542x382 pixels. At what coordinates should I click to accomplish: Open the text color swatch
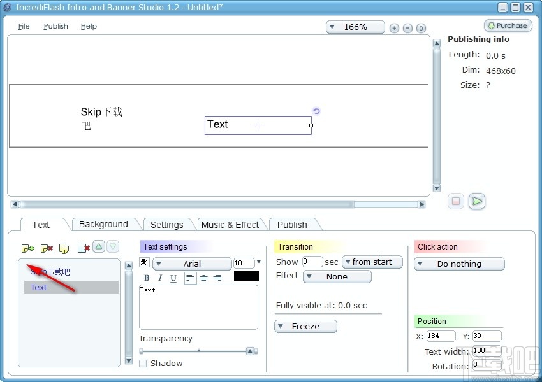click(x=246, y=276)
